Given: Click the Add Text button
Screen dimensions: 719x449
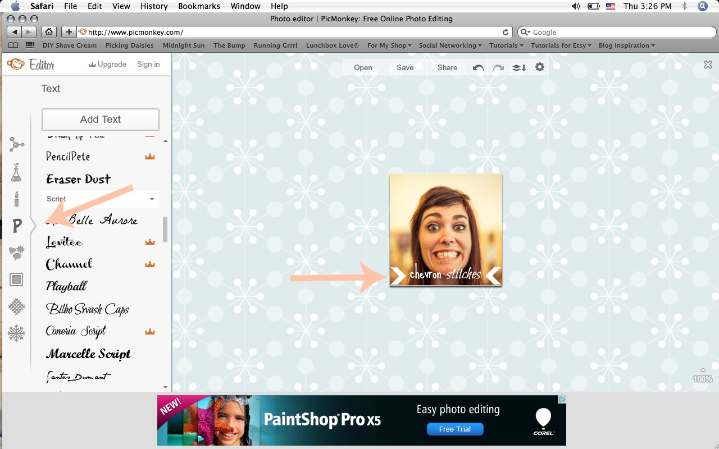Looking at the screenshot, I should coord(100,119).
